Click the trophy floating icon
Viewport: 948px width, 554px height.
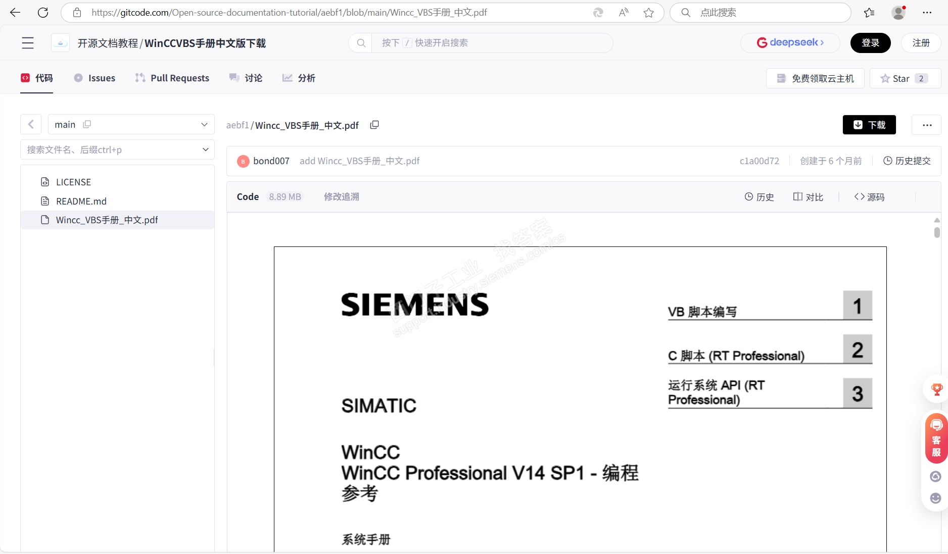point(936,389)
